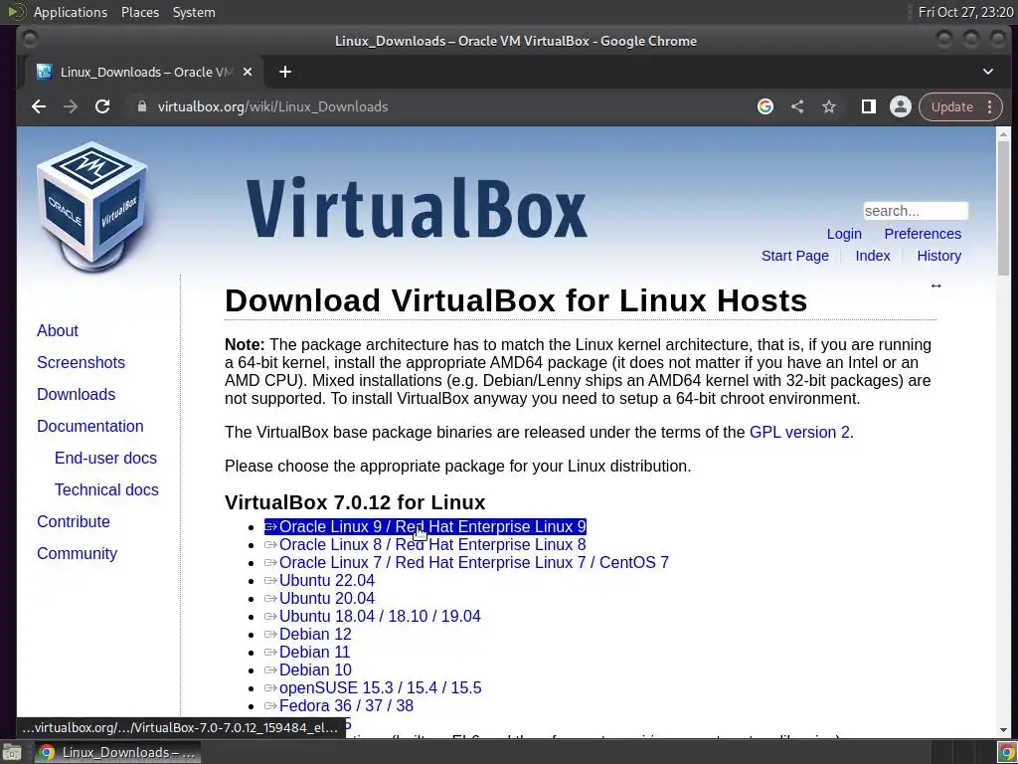
Task: Open About in the sidebar
Action: [57, 330]
